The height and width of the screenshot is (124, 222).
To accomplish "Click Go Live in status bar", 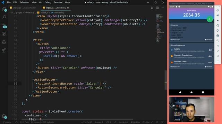I will [135, 122].
